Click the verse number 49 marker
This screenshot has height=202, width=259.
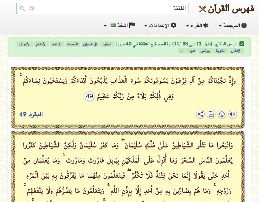[89, 96]
